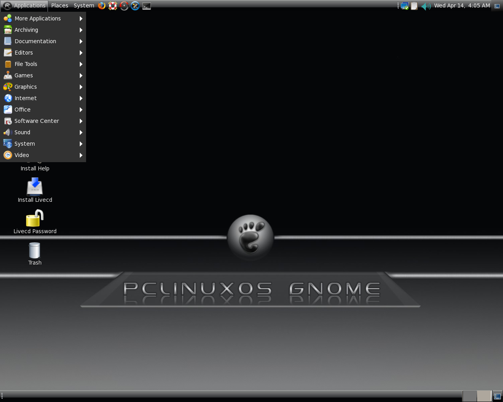The height and width of the screenshot is (402, 503).
Task: Click the Install Help desktop label
Action: [x=35, y=168]
